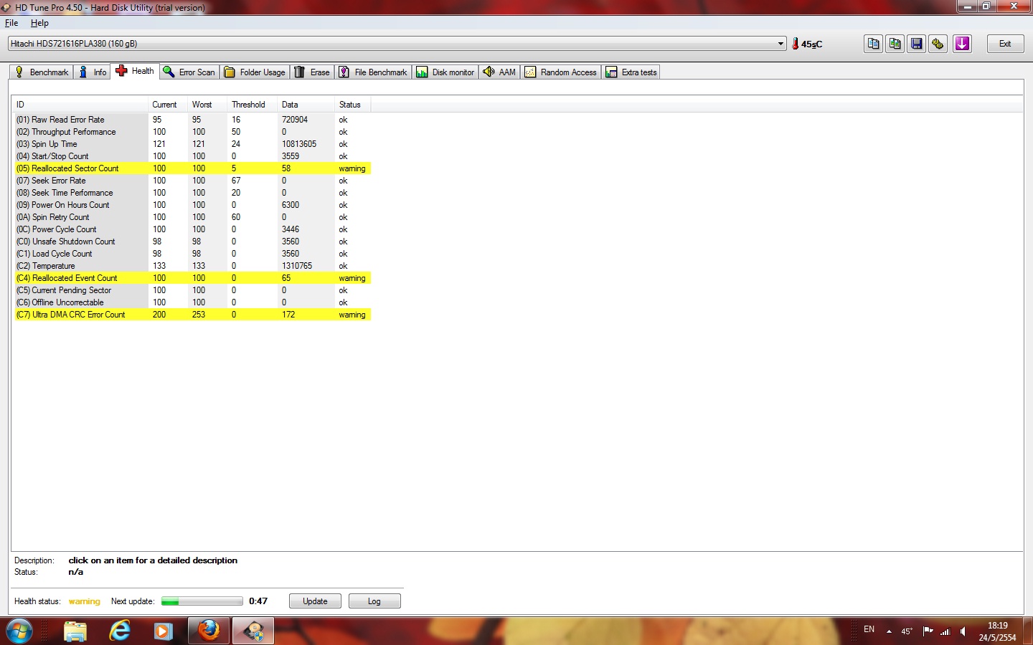This screenshot has height=645, width=1033.
Task: Select '(03) Spin Up Time' row
Action: click(x=192, y=144)
